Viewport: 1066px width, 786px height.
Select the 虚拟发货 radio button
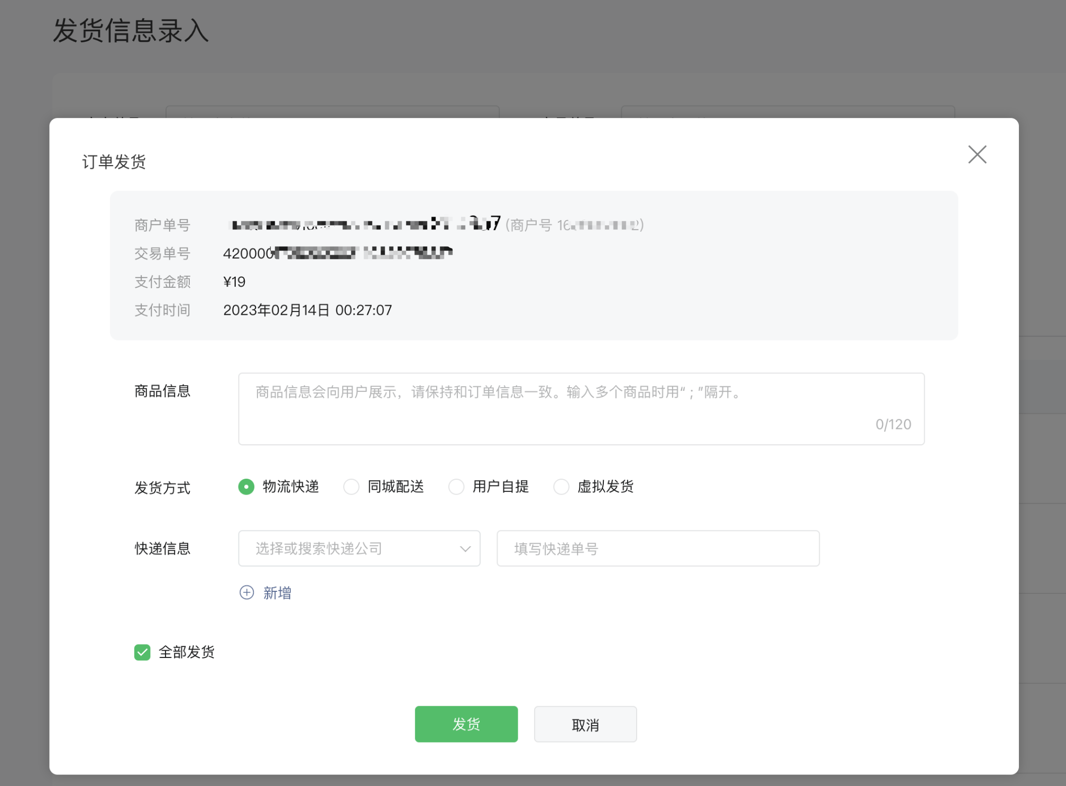(561, 487)
